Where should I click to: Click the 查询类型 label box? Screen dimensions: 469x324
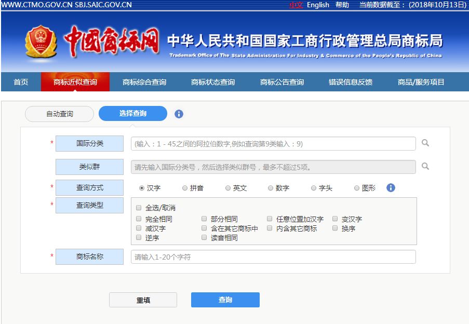[89, 205]
